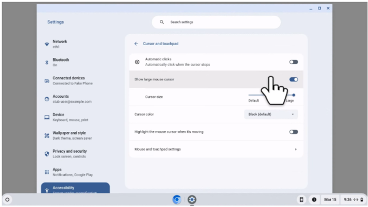Viewport: 368px width, 207px height.
Task: Click the Privacy and security shield icon
Action: [x=47, y=154]
